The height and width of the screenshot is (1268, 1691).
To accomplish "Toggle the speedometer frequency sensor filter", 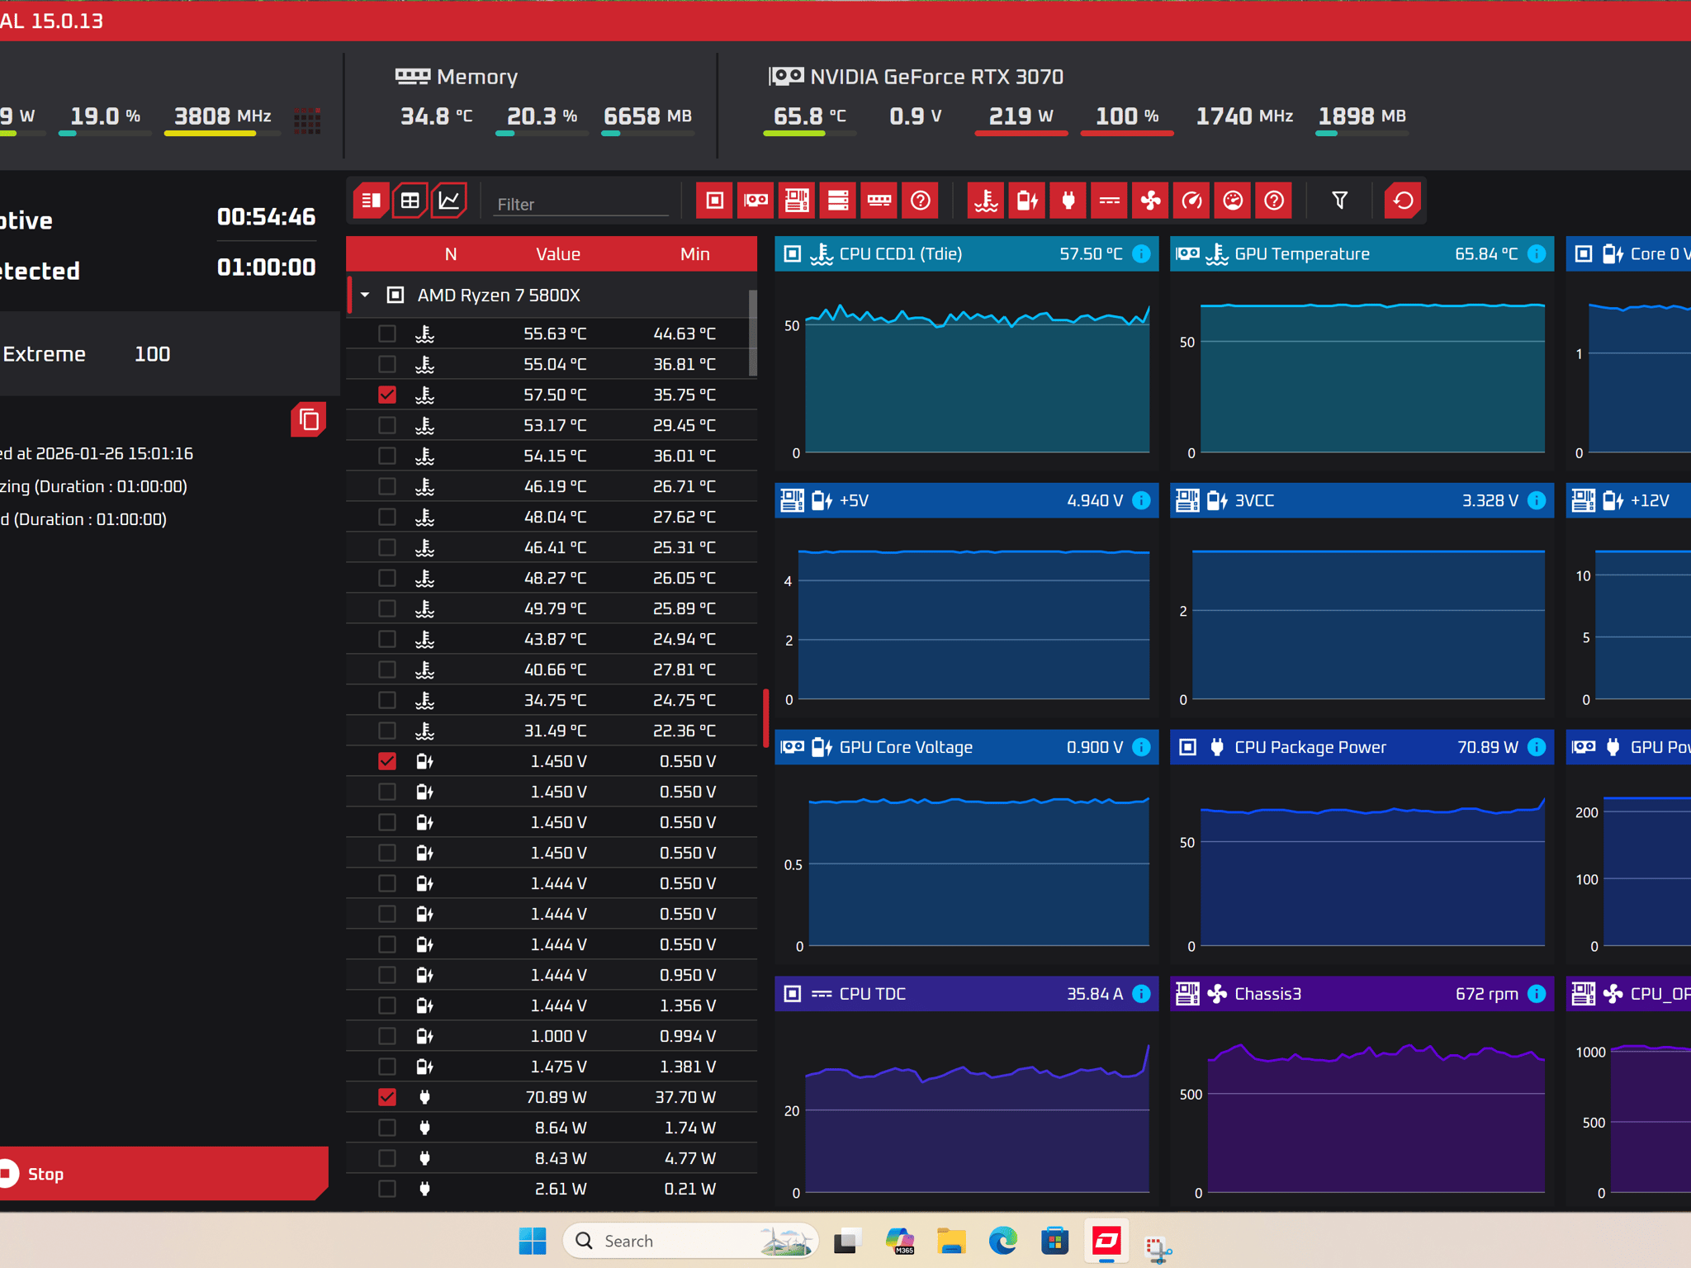I will (x=1192, y=201).
